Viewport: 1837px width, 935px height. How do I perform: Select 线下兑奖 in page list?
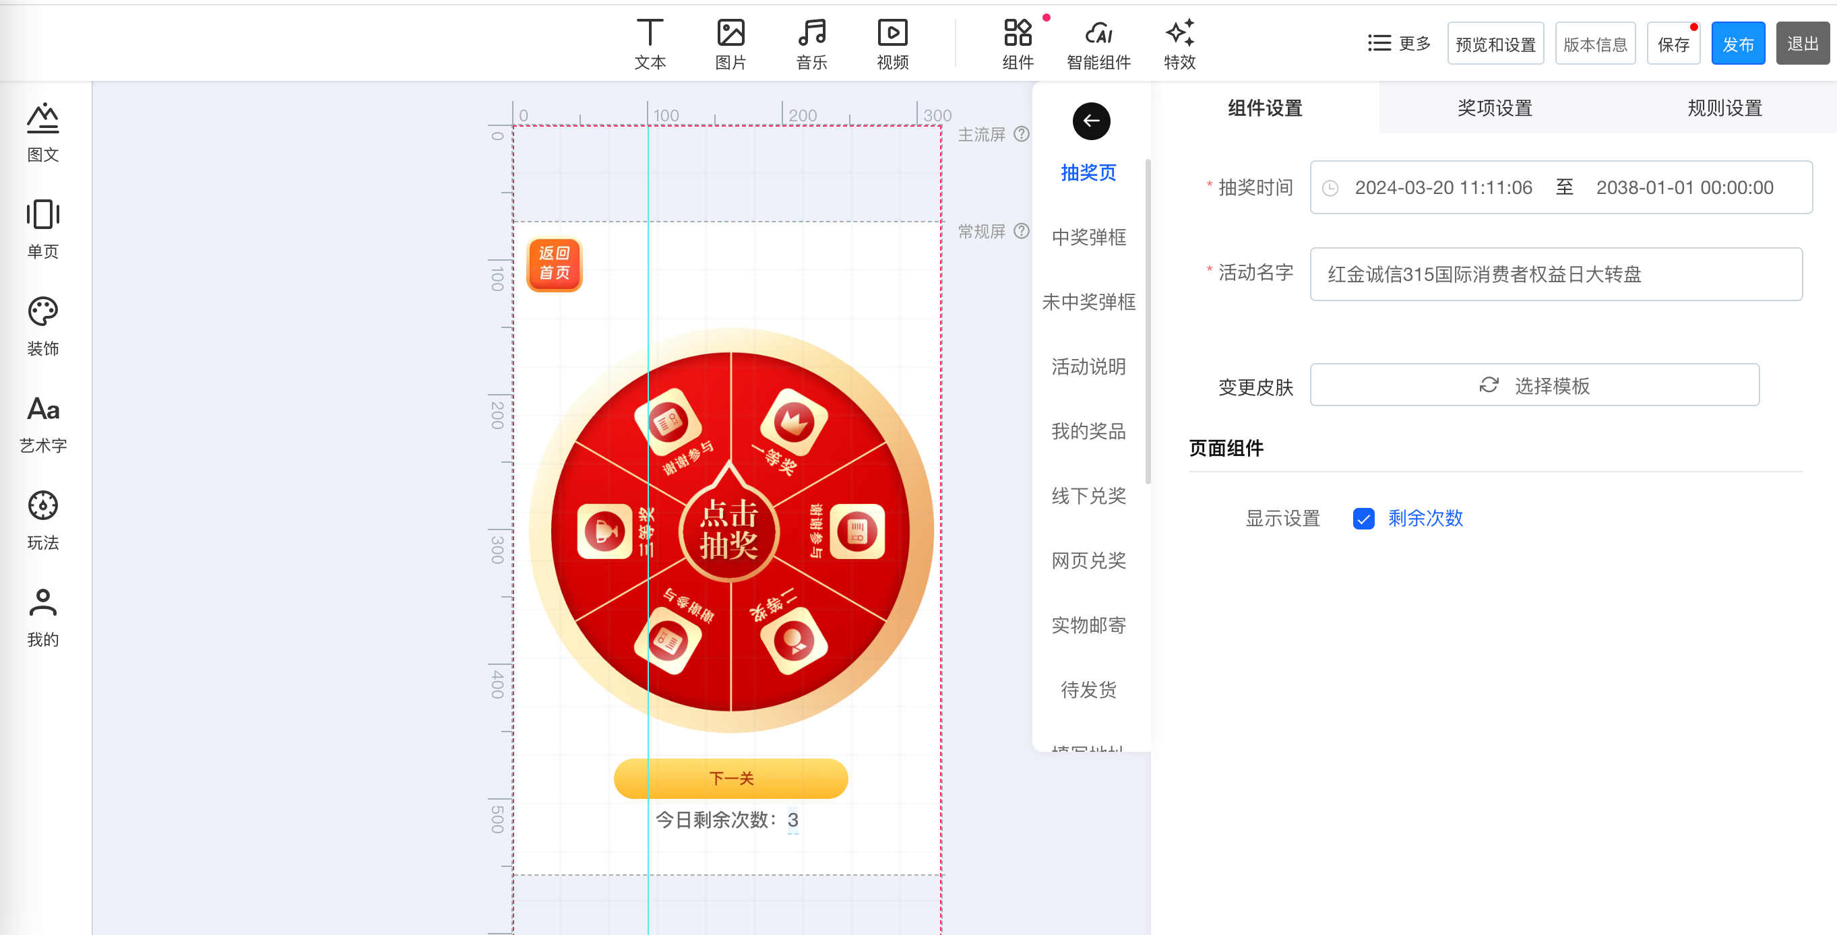pyautogui.click(x=1088, y=496)
